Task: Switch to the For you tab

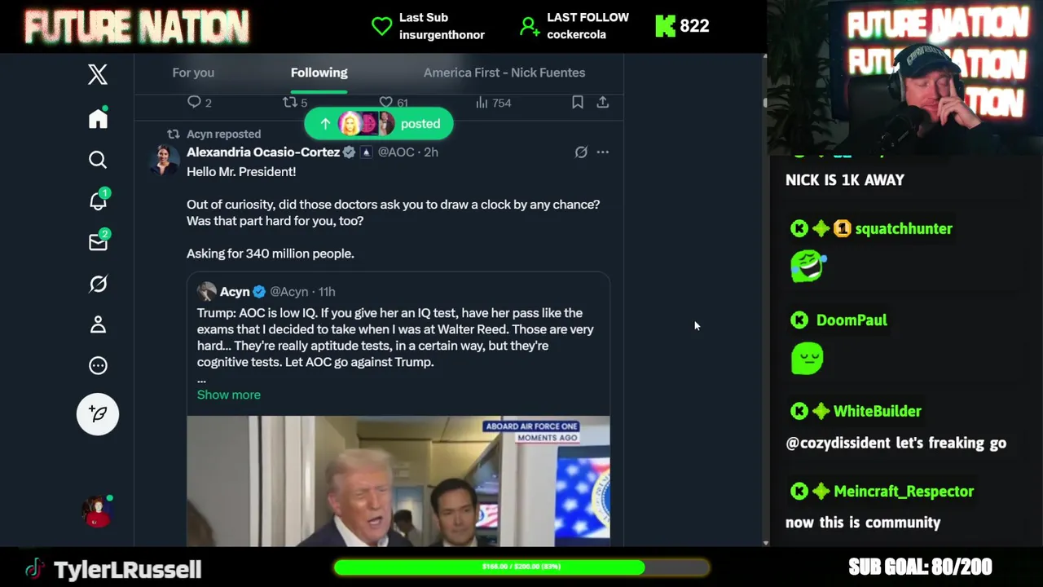Action: point(193,73)
